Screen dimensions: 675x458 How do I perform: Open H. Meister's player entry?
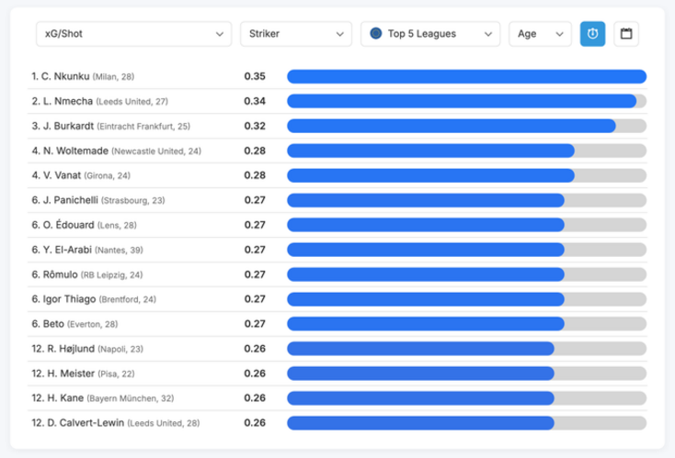pyautogui.click(x=63, y=374)
